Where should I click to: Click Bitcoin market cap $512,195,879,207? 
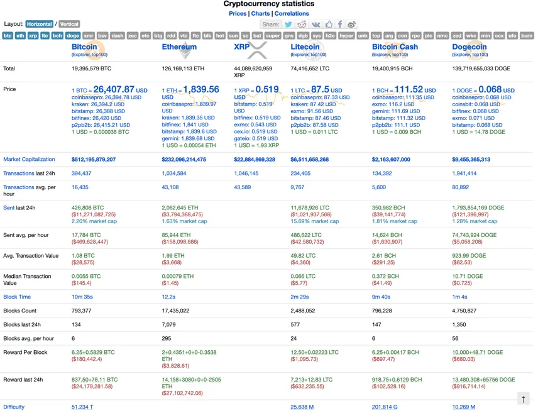(94, 159)
